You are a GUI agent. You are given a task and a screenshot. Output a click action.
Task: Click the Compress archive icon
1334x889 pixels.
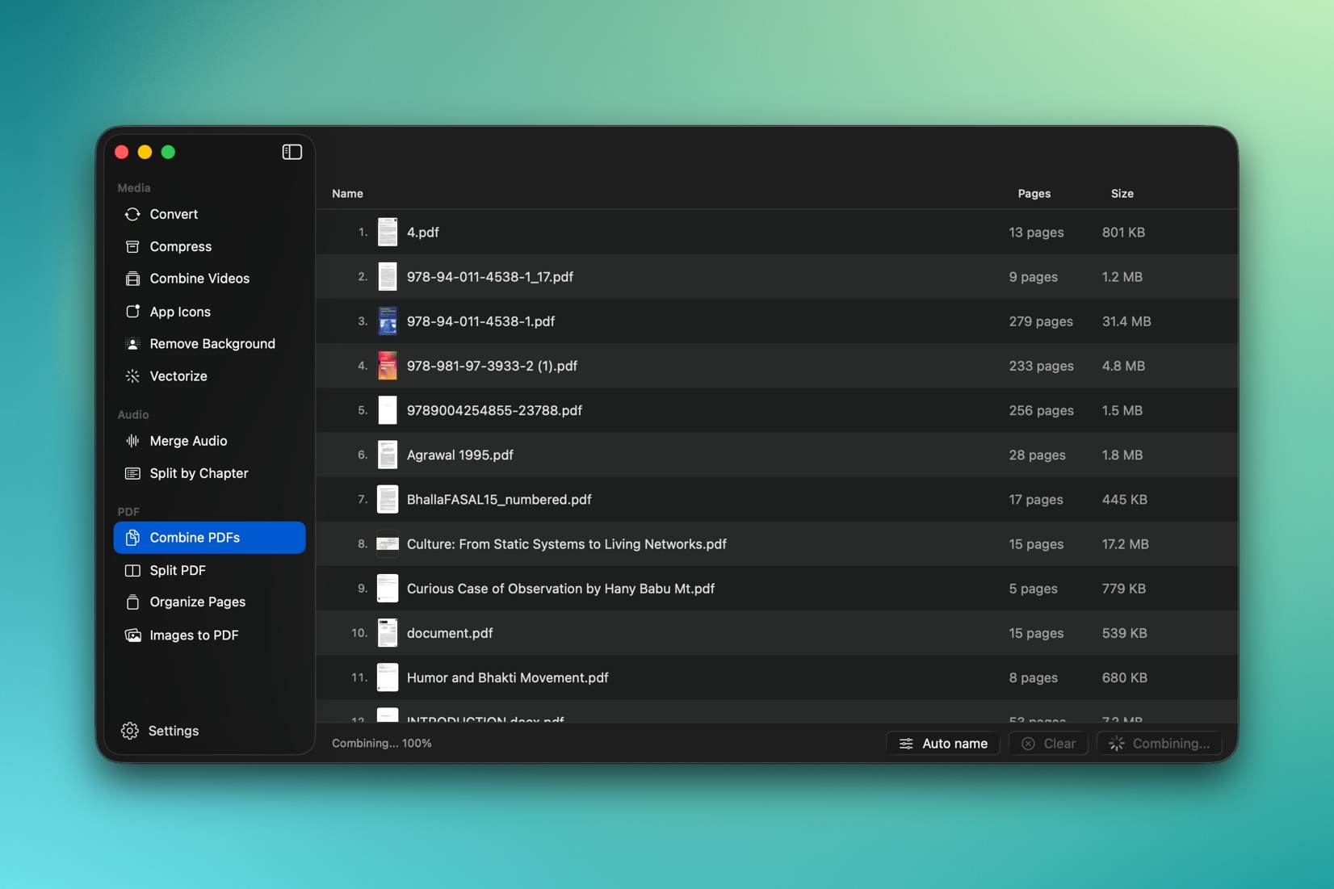(x=132, y=246)
